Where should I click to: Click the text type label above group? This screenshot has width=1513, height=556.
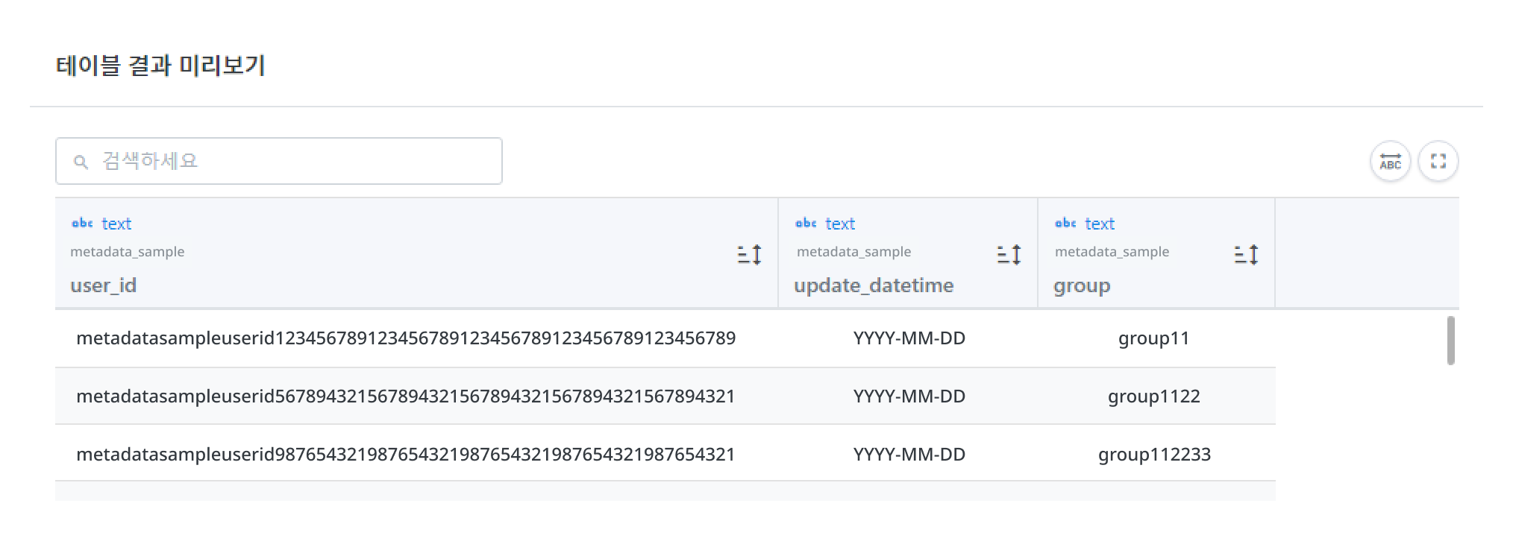(1100, 224)
